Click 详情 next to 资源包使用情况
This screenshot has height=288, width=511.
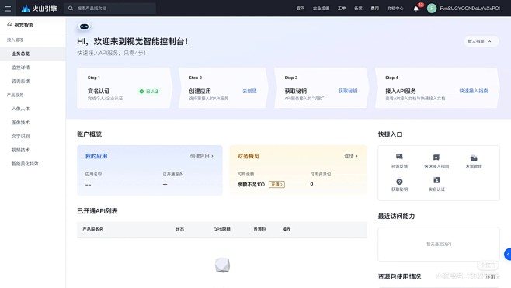pyautogui.click(x=492, y=276)
